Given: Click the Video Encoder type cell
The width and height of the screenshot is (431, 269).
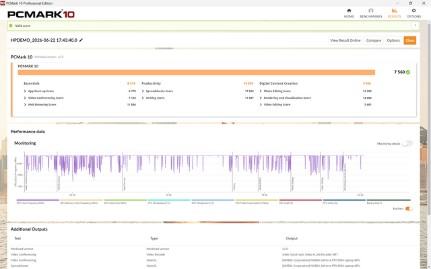Looking at the screenshot, I should pos(156,255).
